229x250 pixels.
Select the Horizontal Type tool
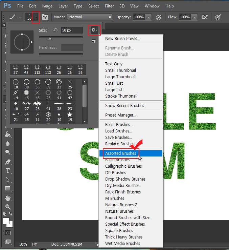pyautogui.click(x=8, y=171)
